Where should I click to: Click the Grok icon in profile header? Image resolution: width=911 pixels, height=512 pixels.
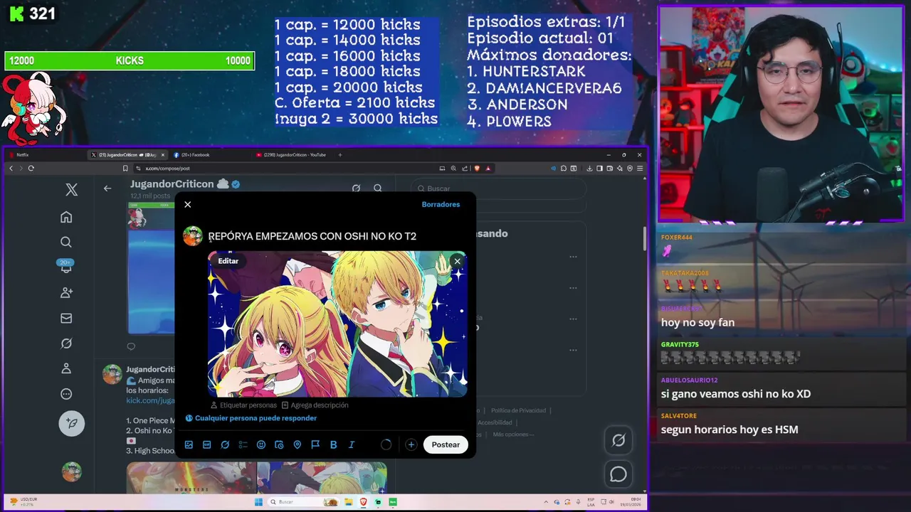(x=356, y=188)
